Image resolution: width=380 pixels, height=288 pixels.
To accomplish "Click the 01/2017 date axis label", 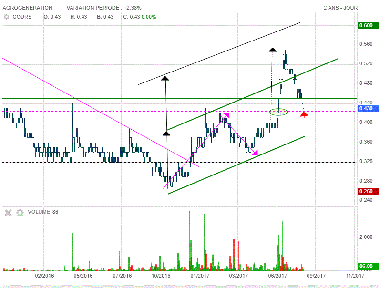I will (x=200, y=276).
